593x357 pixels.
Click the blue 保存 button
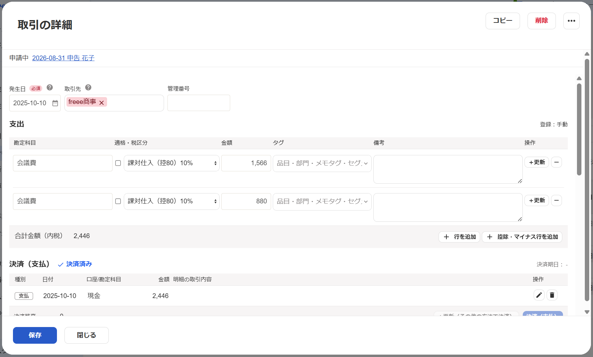[x=35, y=335]
